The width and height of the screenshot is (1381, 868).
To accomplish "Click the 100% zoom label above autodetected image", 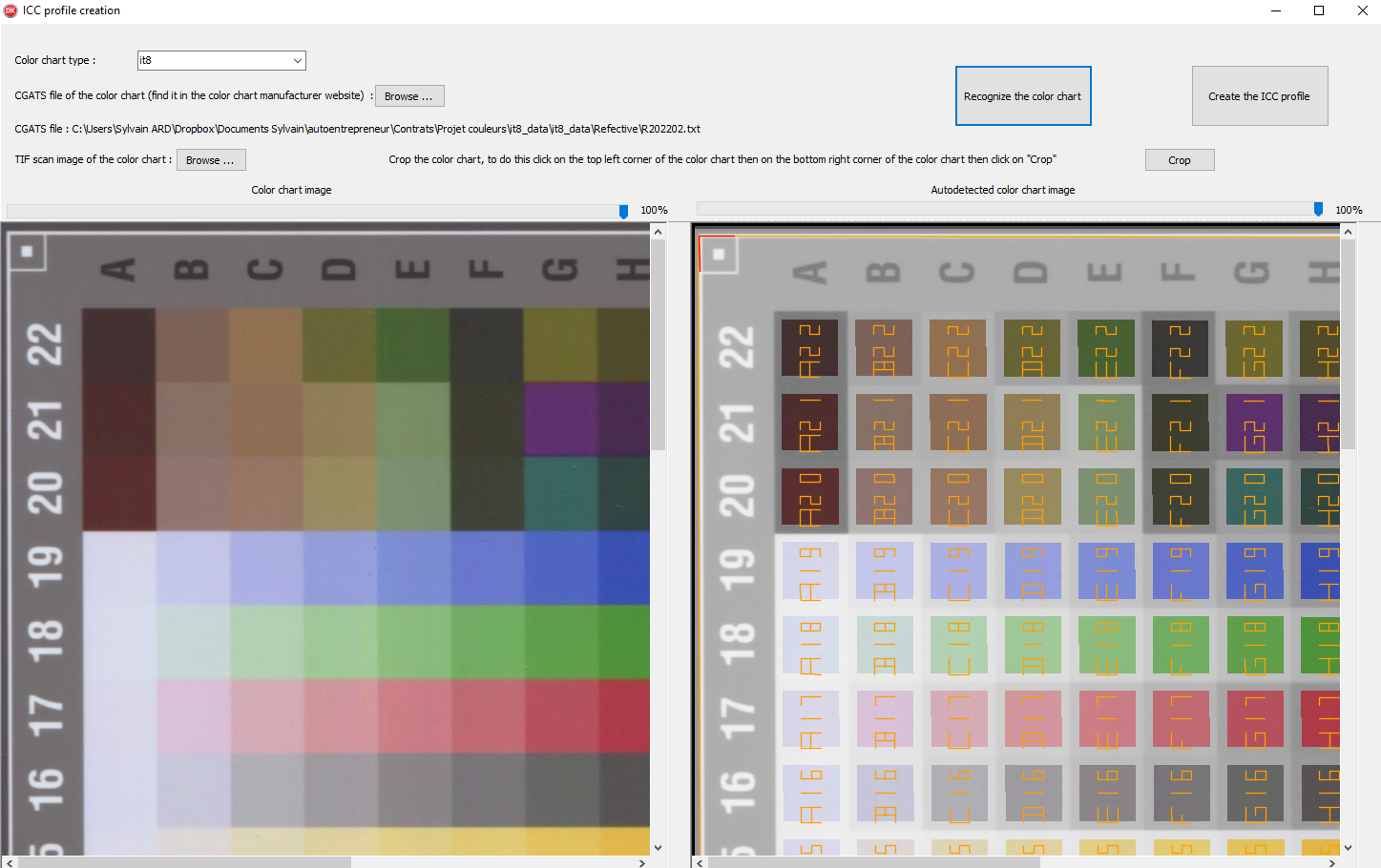I will tap(1349, 210).
